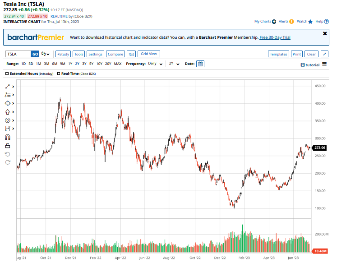The image size is (346, 263).
Task: Close the Barchart Premier banner
Action: 325,33
